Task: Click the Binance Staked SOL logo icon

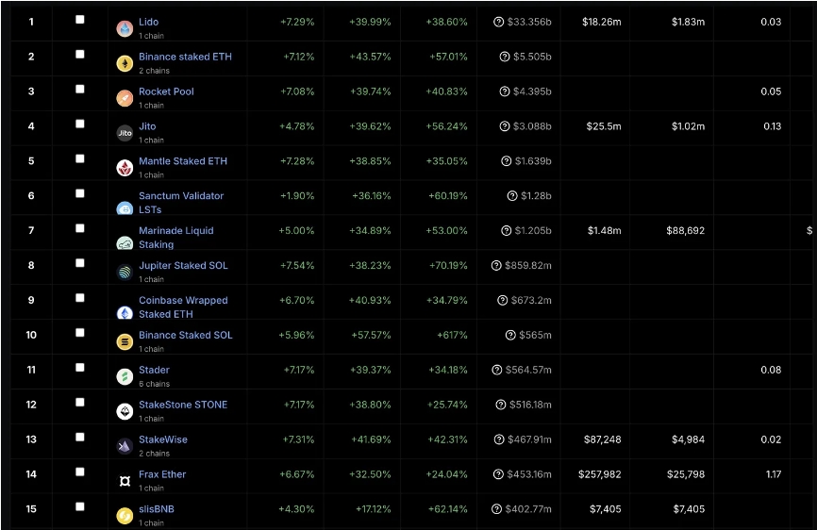Action: tap(125, 342)
